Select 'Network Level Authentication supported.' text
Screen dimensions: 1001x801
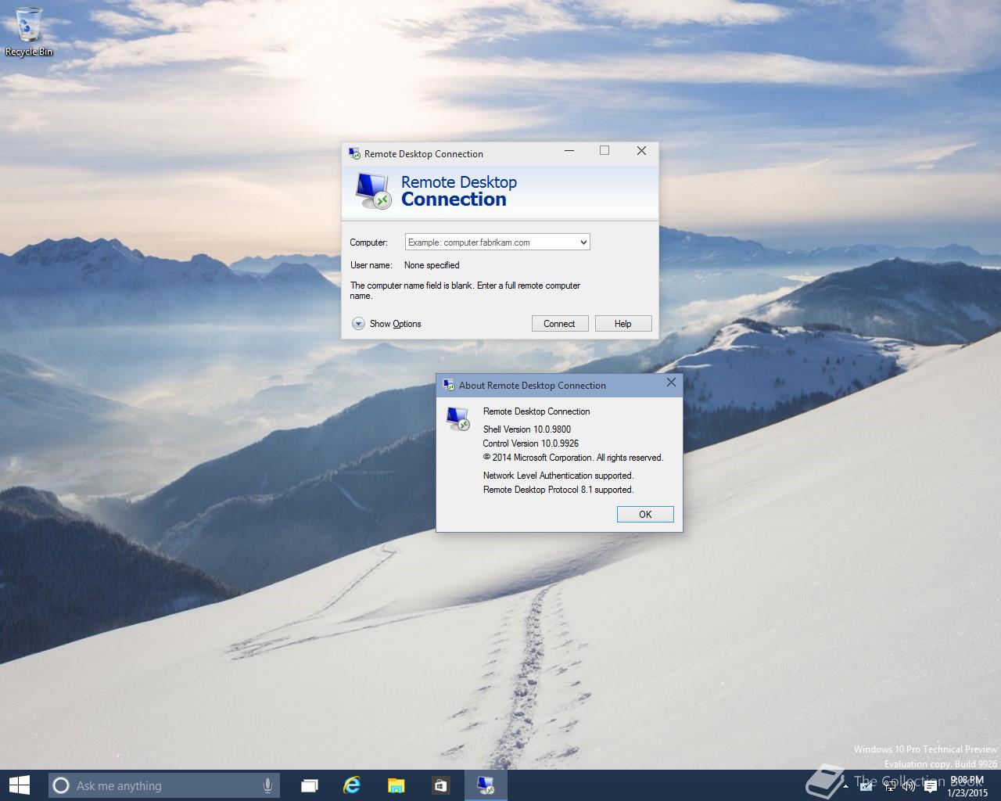pos(558,476)
